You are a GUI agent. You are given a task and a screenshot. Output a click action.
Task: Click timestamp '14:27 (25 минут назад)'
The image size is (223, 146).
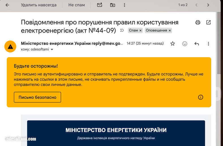tap(145, 43)
